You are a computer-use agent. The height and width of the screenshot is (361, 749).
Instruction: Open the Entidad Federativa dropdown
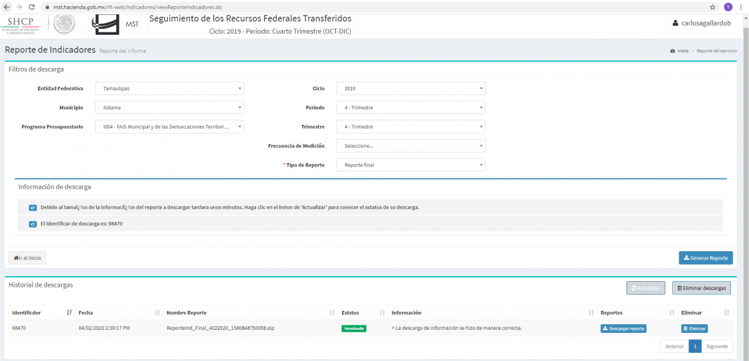pos(169,89)
